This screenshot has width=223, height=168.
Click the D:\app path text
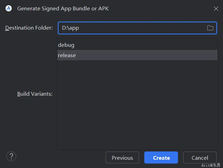pyautogui.click(x=70, y=28)
